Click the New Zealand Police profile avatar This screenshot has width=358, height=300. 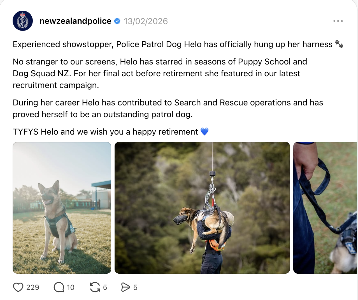coord(23,21)
